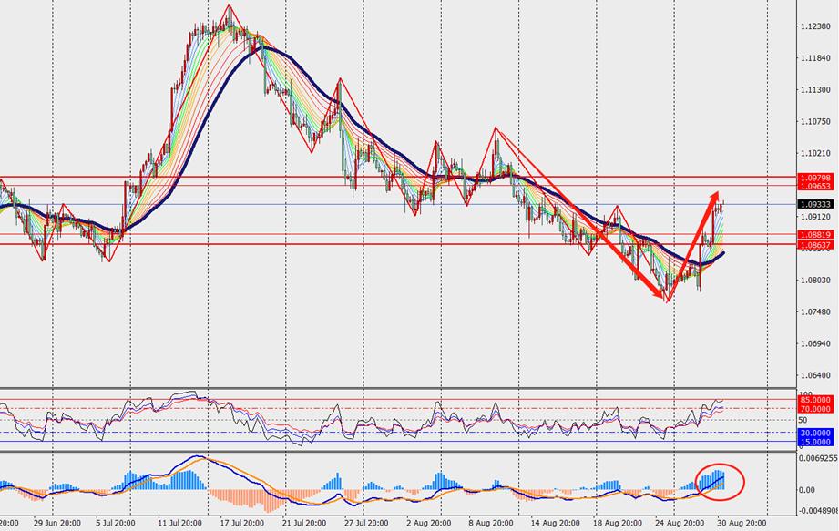Click the 1.08030 price axis value
The width and height of the screenshot is (839, 531).
coord(816,281)
